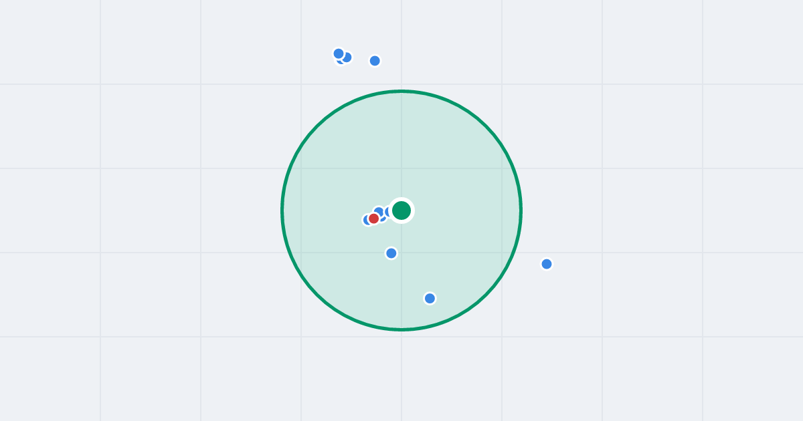Select the middle blue marker in the top cluster of three

348,57
